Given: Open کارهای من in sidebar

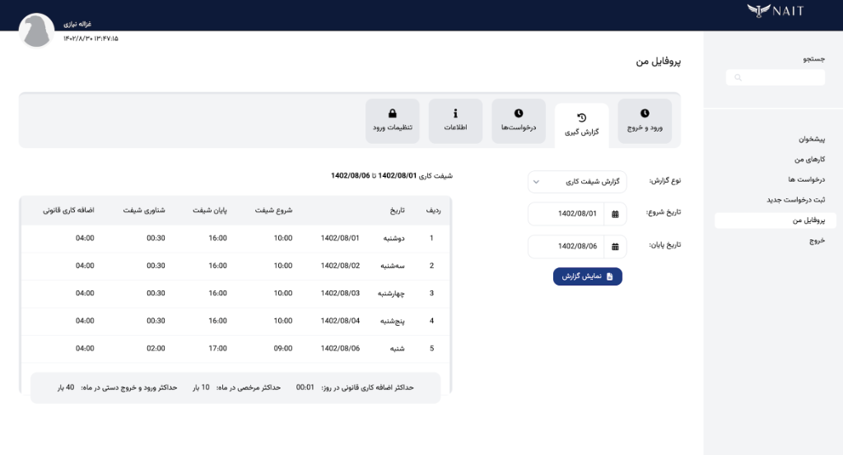Looking at the screenshot, I should pos(810,160).
